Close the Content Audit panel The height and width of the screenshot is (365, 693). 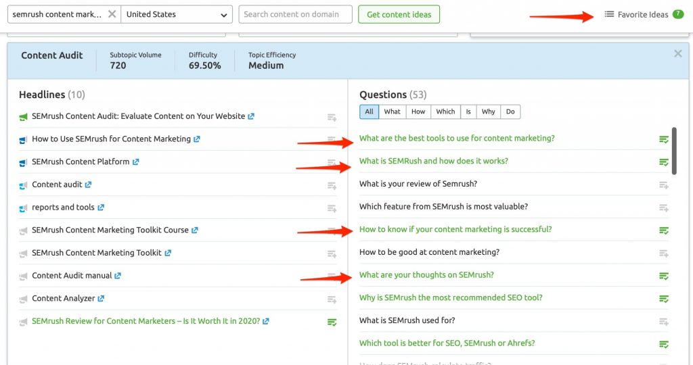[x=677, y=53]
